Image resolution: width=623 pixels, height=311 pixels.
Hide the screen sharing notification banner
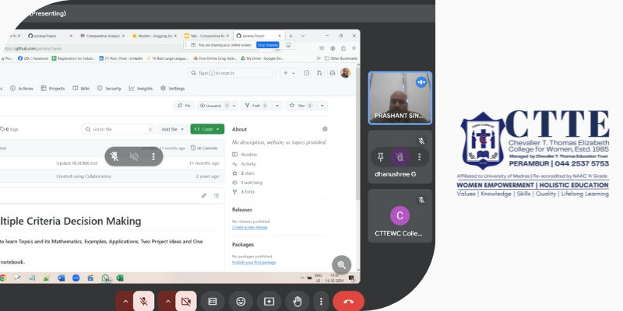click(x=288, y=45)
